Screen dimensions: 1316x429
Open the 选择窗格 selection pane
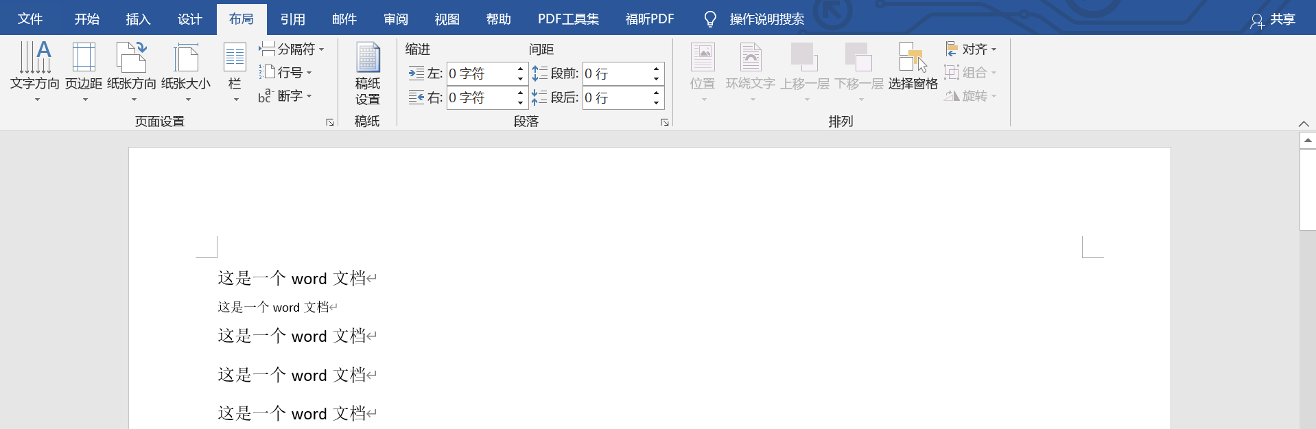(913, 66)
